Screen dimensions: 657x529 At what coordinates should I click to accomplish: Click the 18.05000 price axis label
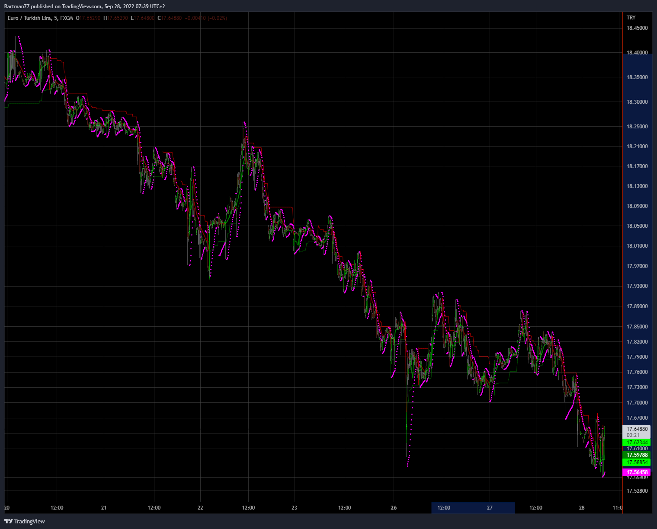(637, 226)
